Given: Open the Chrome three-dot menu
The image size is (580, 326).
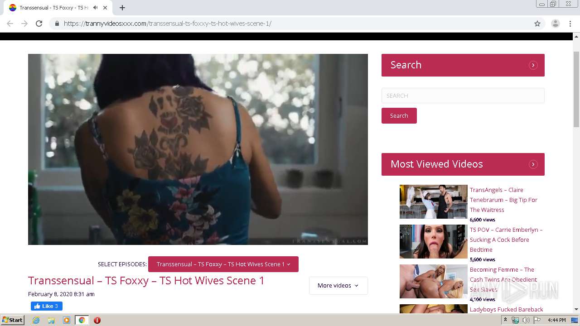Looking at the screenshot, I should click(570, 24).
